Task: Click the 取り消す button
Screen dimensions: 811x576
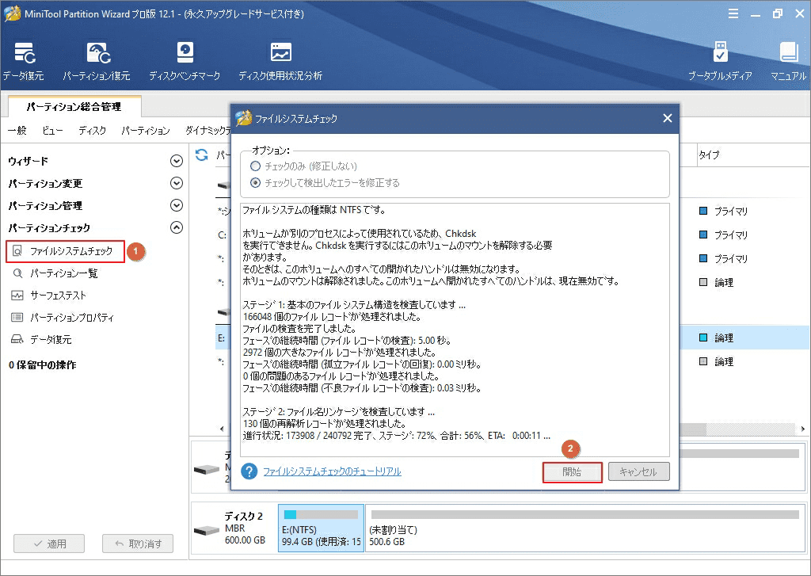Action: pos(138,544)
